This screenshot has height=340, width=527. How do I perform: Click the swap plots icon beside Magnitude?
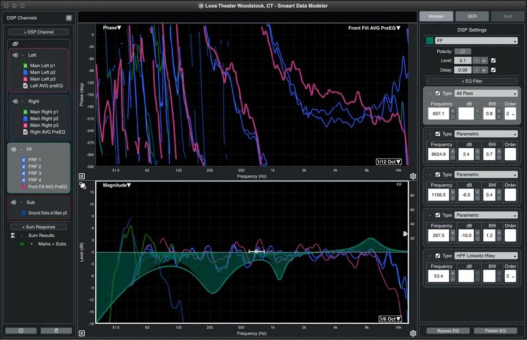83,186
